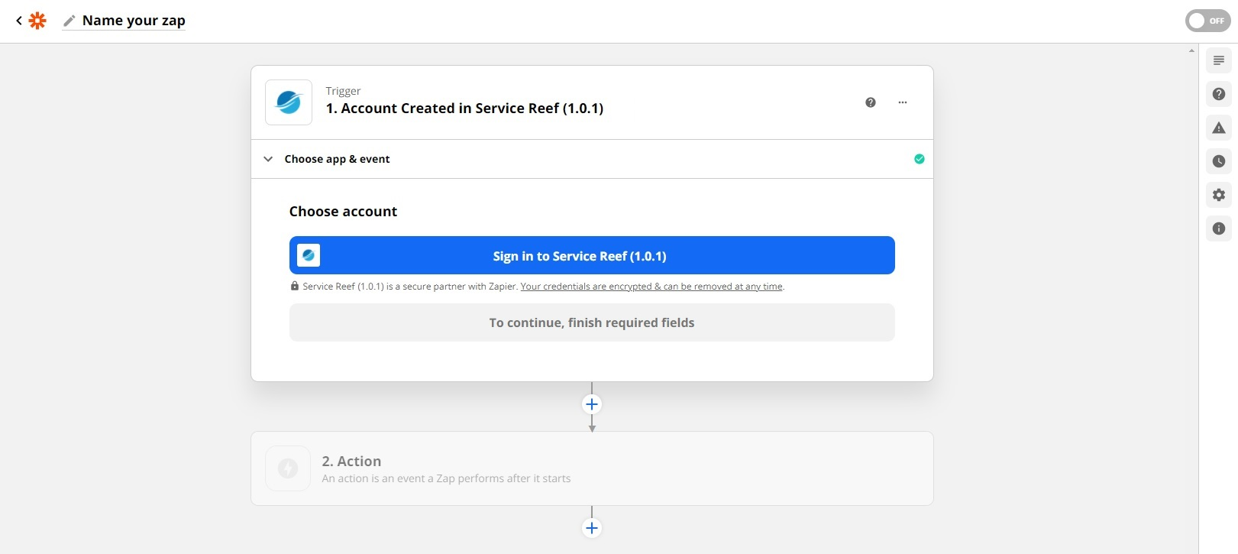Image resolution: width=1238 pixels, height=554 pixels.
Task: Add a step after the Action
Action: 592,528
